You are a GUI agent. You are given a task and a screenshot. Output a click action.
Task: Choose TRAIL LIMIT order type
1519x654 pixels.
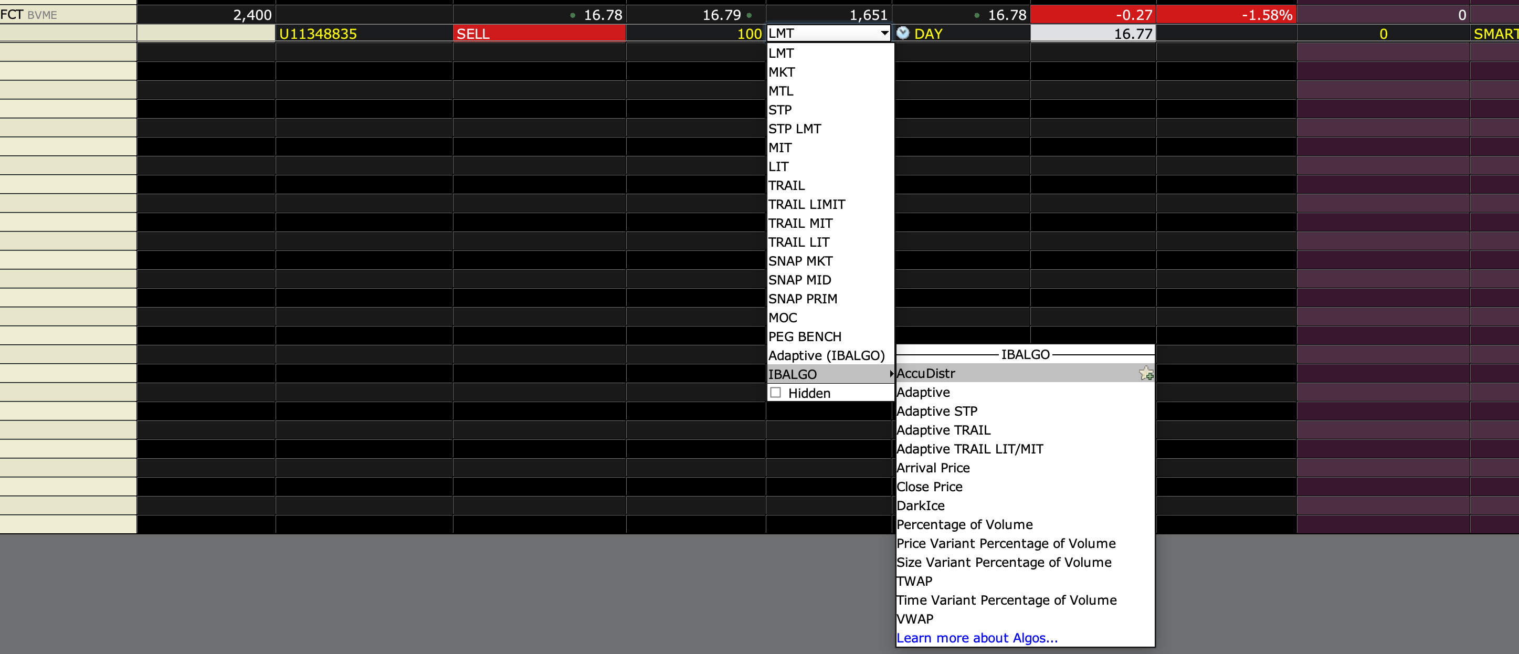click(x=807, y=204)
